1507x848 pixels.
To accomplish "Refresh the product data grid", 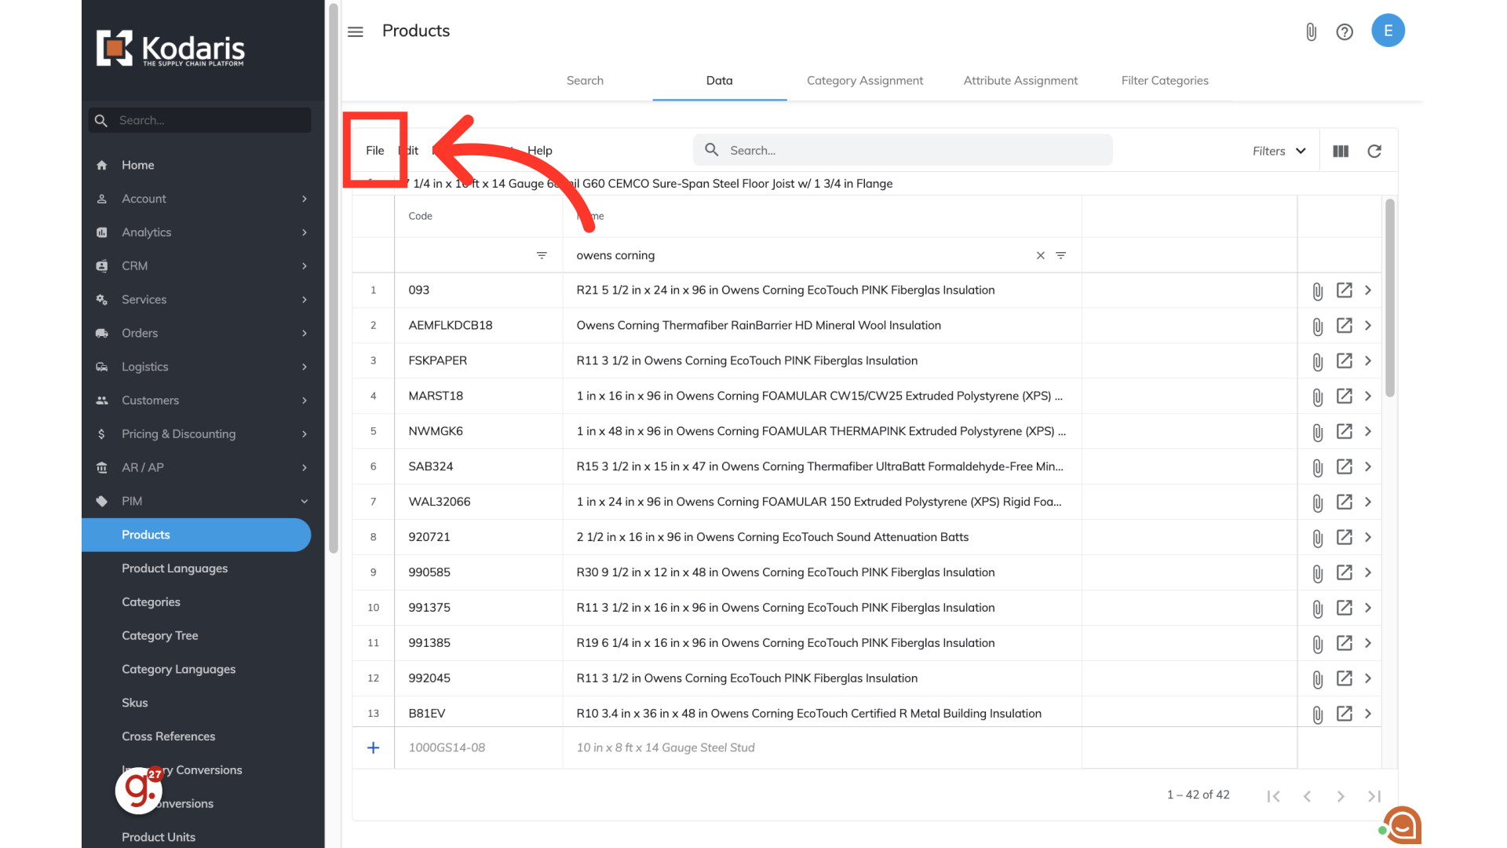I will click(1374, 151).
